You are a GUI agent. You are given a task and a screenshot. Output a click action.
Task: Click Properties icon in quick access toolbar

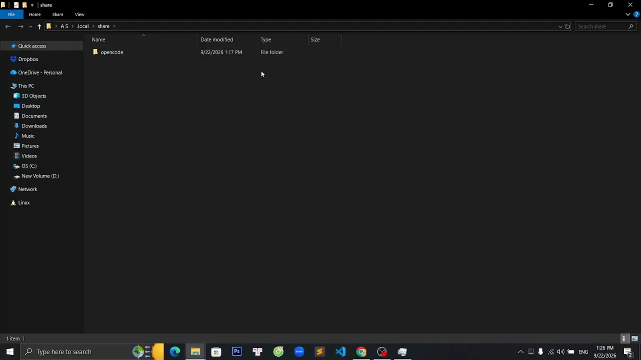[x=16, y=5]
